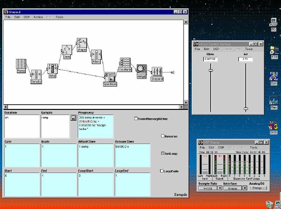281x209 pixels.
Task: Select the Shepard mixer module icon
Action: point(157,72)
